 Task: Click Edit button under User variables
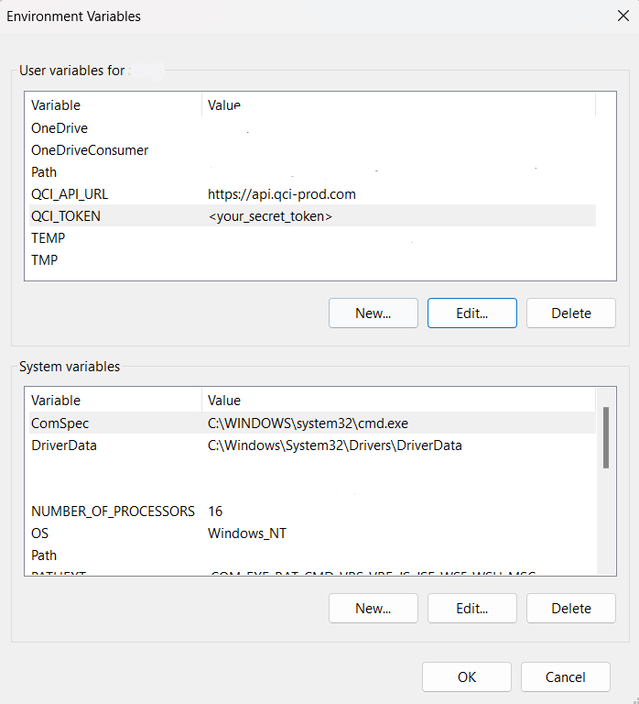point(471,313)
